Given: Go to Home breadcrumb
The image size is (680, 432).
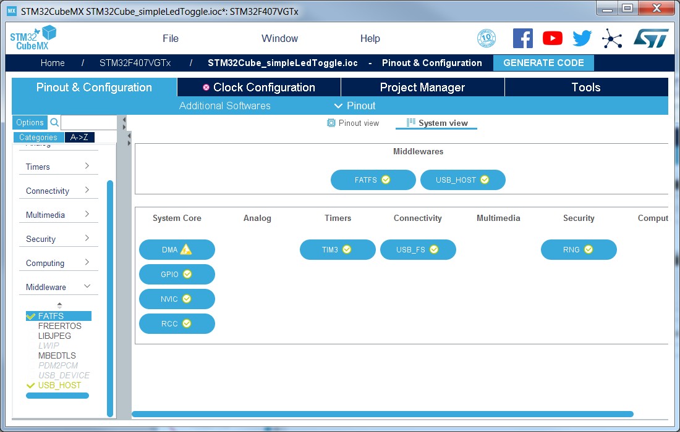Looking at the screenshot, I should pyautogui.click(x=53, y=63).
